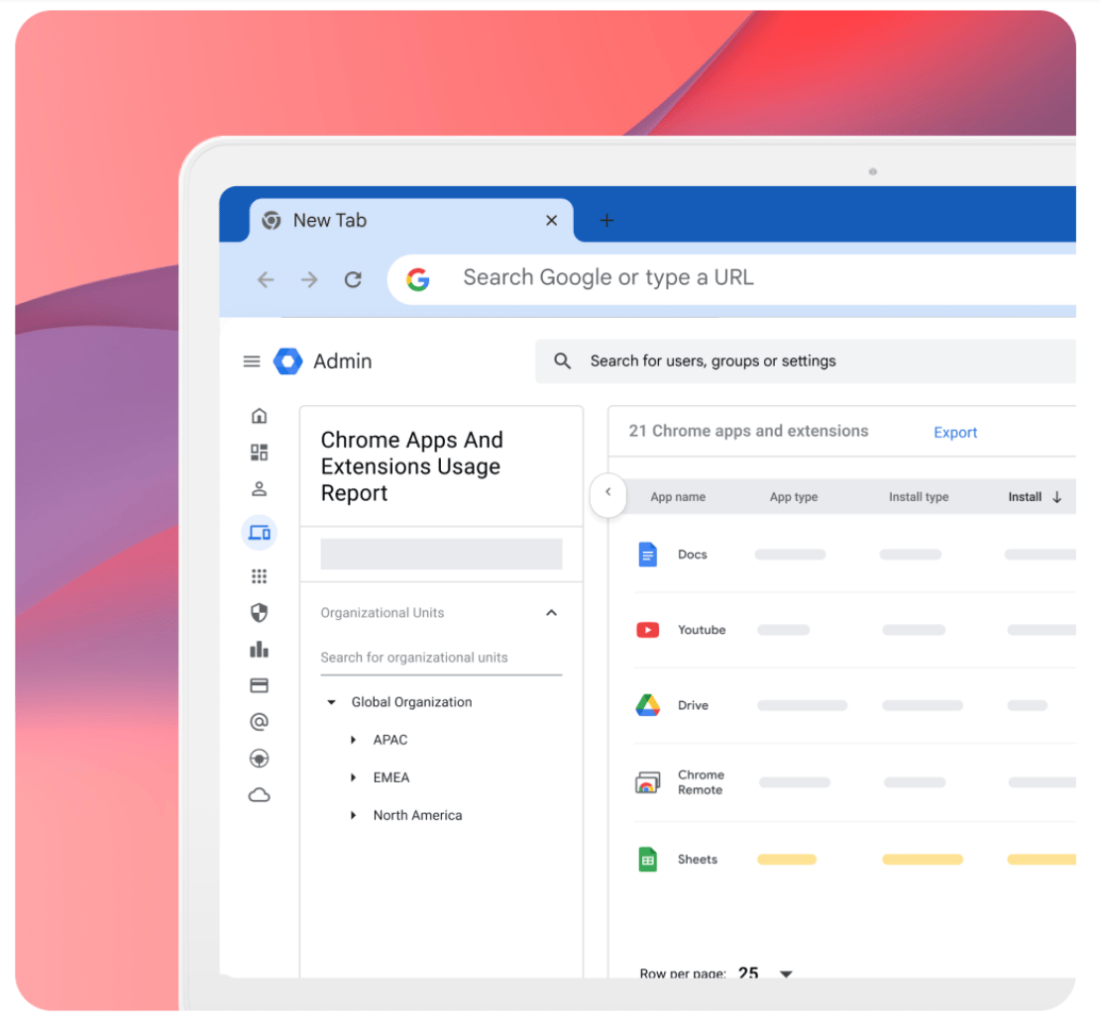Click the search magnifier icon in Admin

[562, 361]
